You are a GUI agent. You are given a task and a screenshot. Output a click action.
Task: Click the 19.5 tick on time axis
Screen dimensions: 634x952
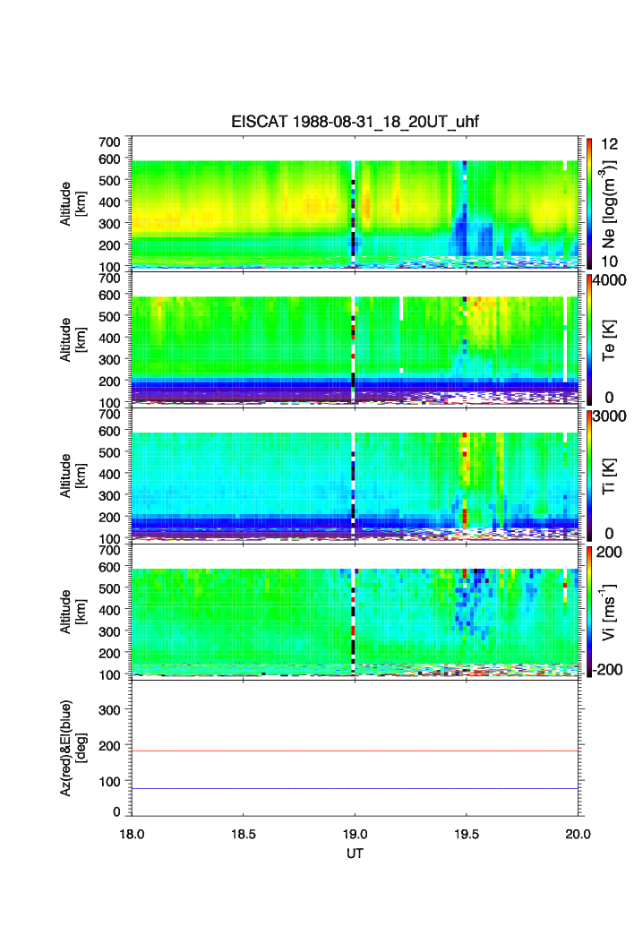(x=467, y=834)
